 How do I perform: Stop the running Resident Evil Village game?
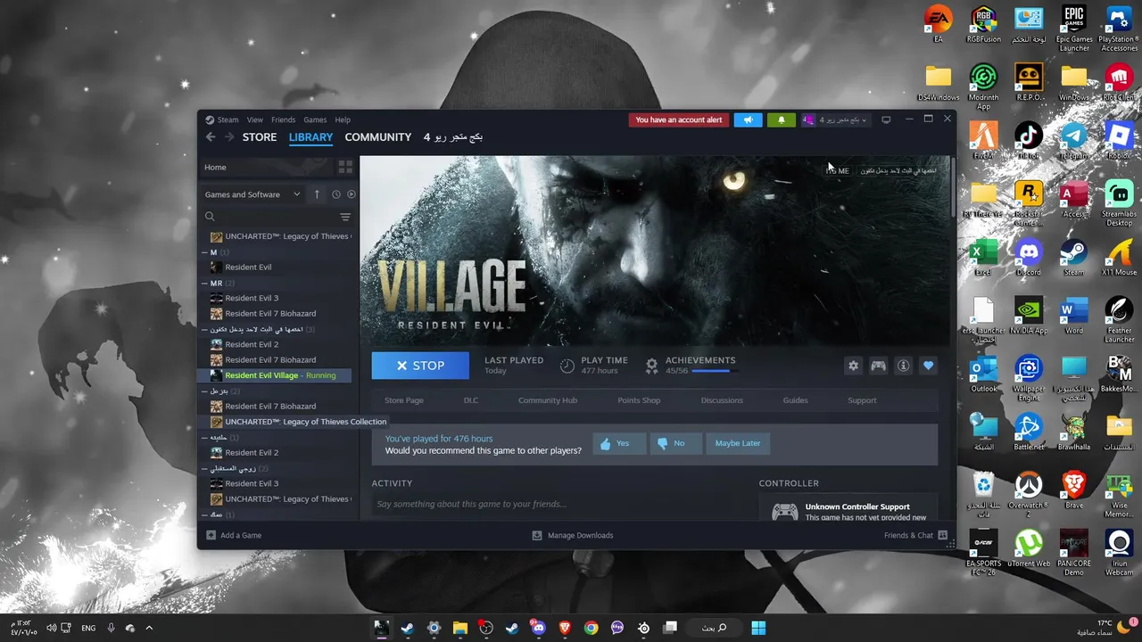(x=420, y=366)
